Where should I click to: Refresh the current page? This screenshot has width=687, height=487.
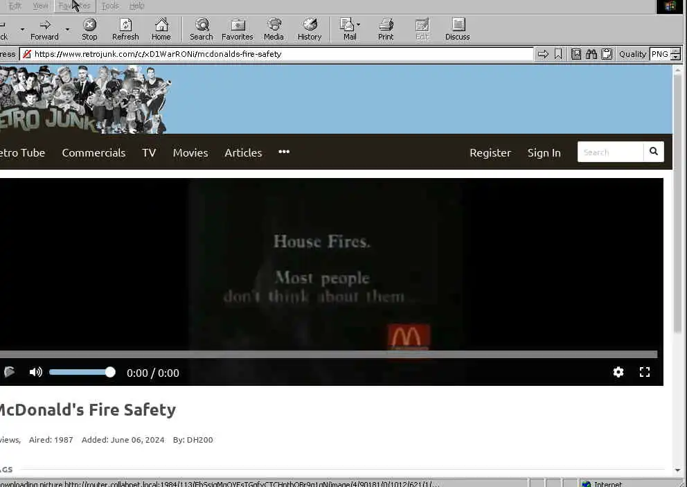click(125, 29)
